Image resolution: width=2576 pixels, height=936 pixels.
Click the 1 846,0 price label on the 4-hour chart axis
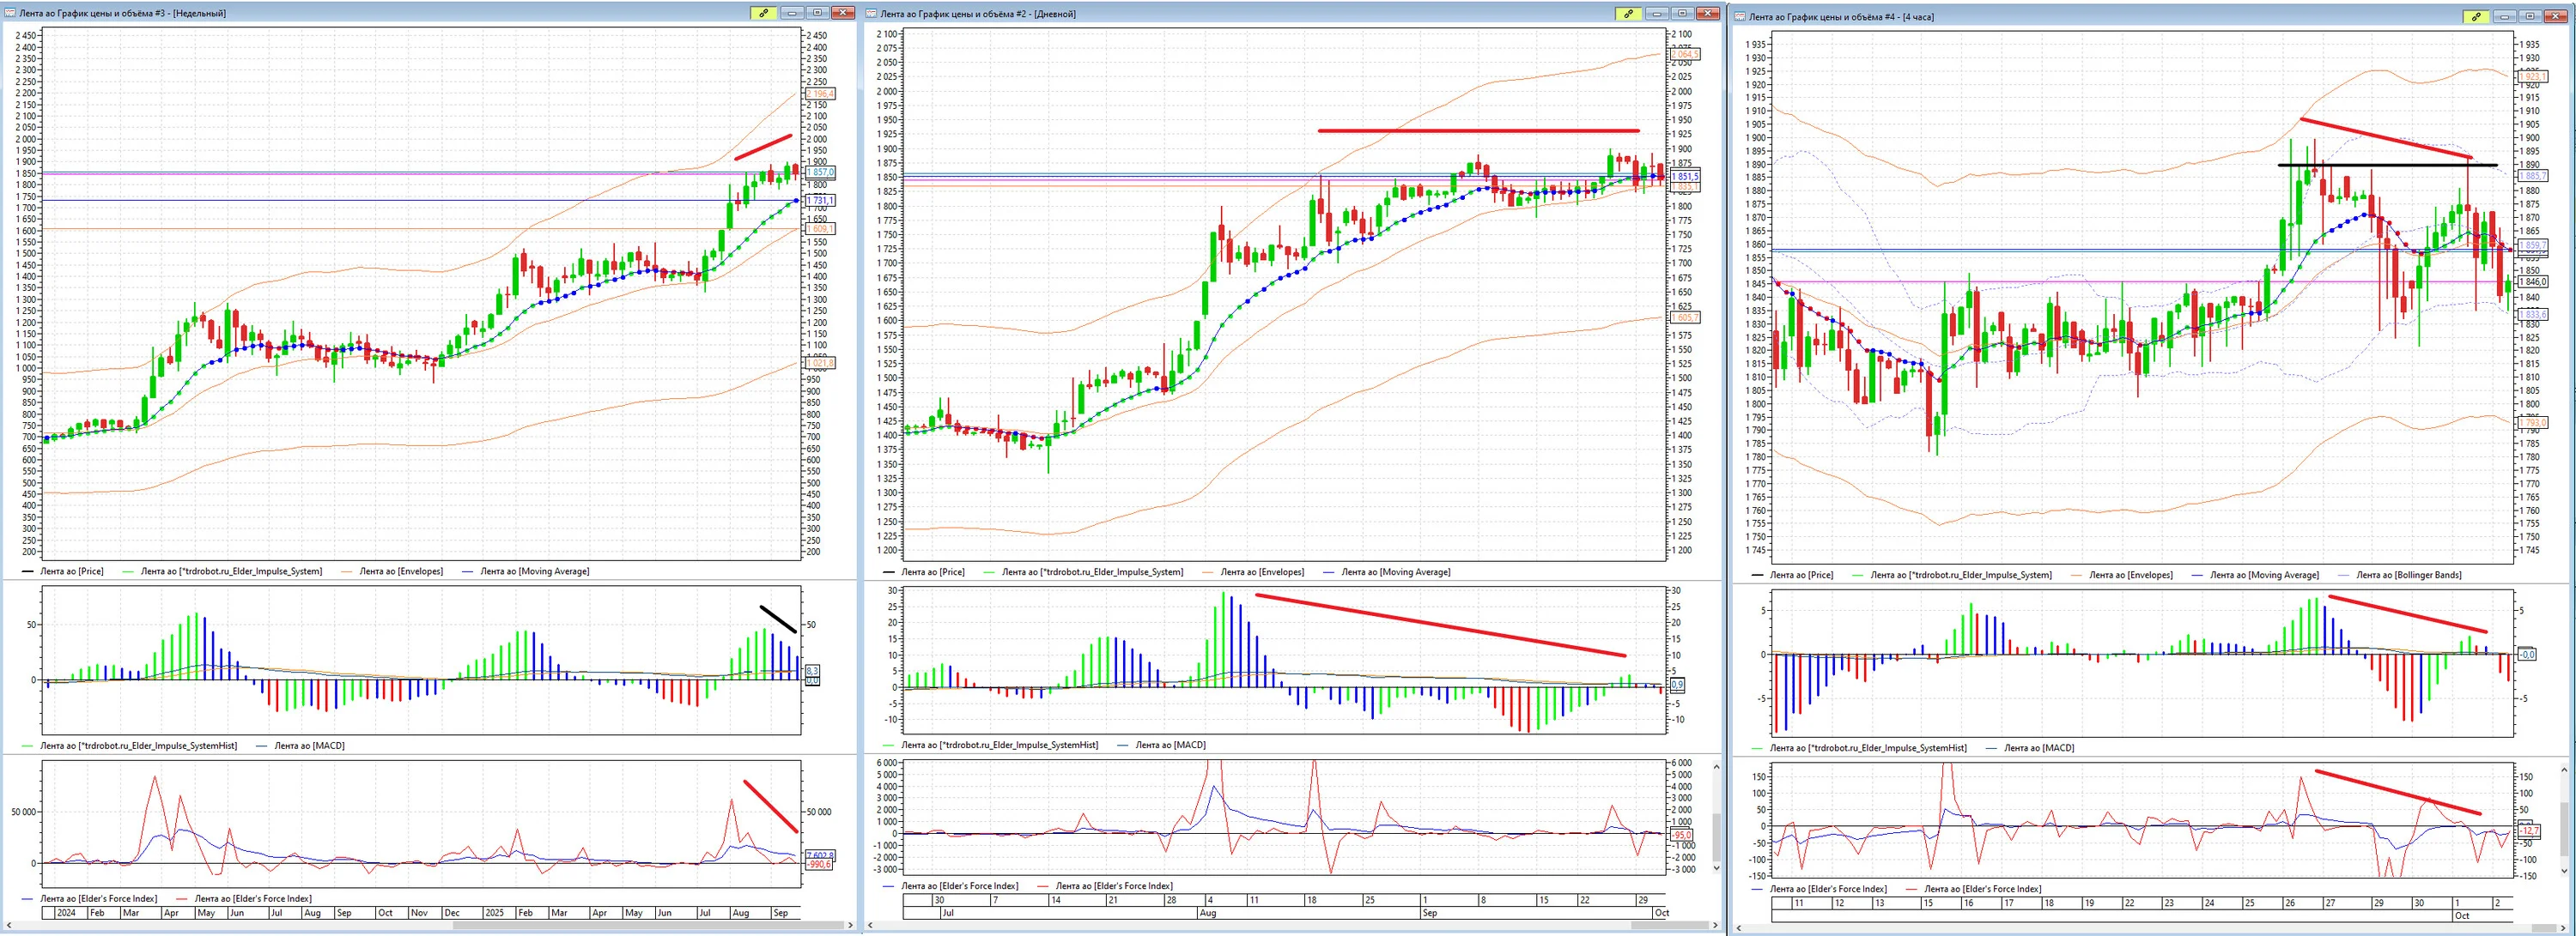[2534, 283]
